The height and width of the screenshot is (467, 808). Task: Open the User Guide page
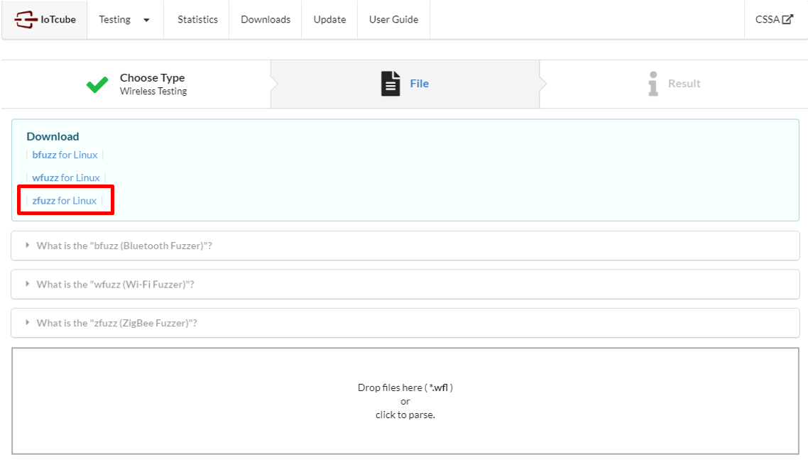pyautogui.click(x=393, y=19)
